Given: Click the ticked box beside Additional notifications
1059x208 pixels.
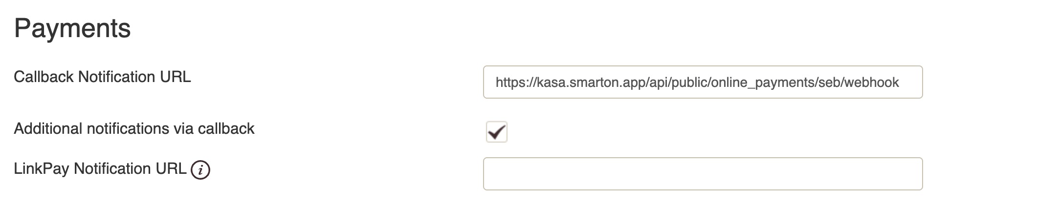Looking at the screenshot, I should pyautogui.click(x=496, y=132).
